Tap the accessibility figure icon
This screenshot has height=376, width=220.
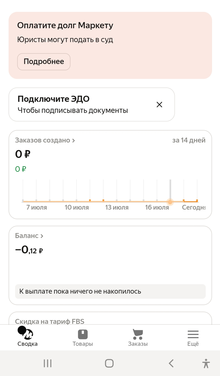click(x=206, y=363)
